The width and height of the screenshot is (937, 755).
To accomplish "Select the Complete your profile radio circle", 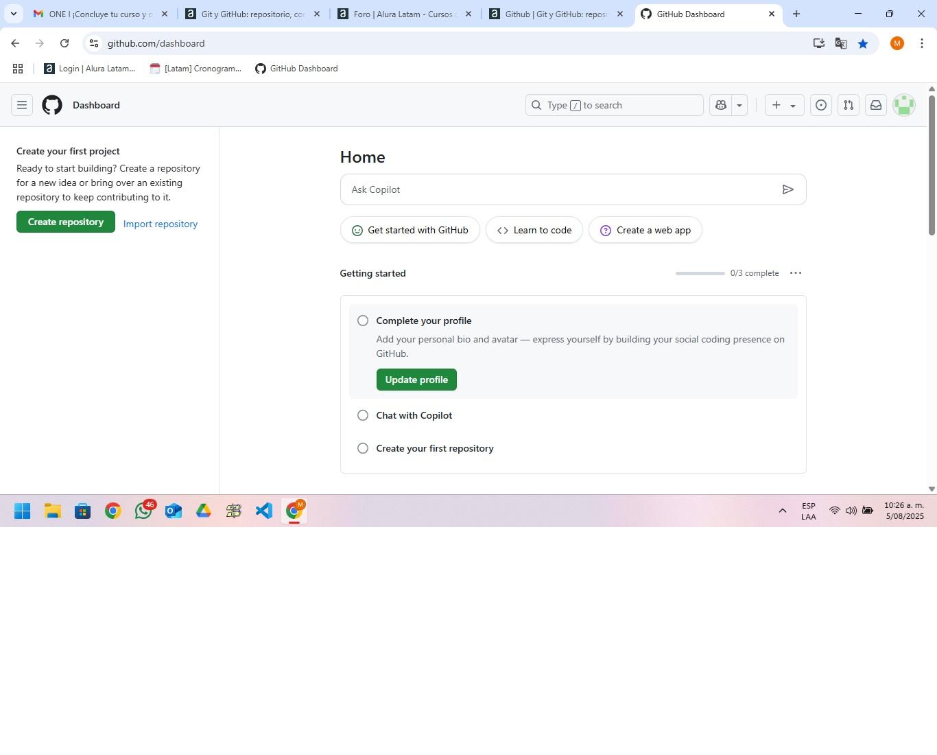I will pyautogui.click(x=363, y=321).
